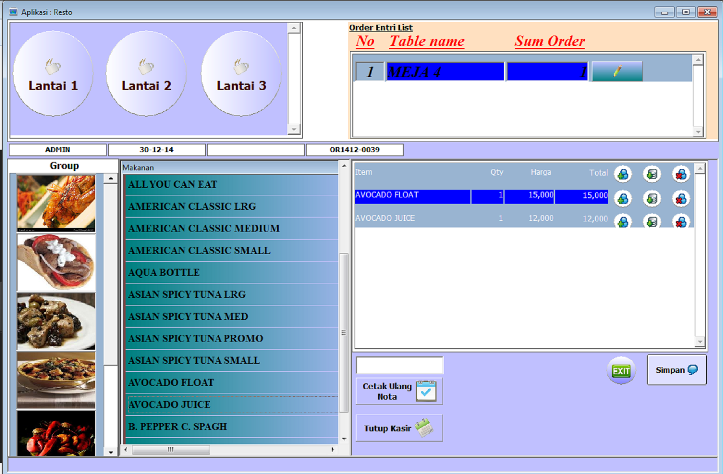Click the add-item icon in the item list header
The height and width of the screenshot is (474, 723).
[623, 174]
